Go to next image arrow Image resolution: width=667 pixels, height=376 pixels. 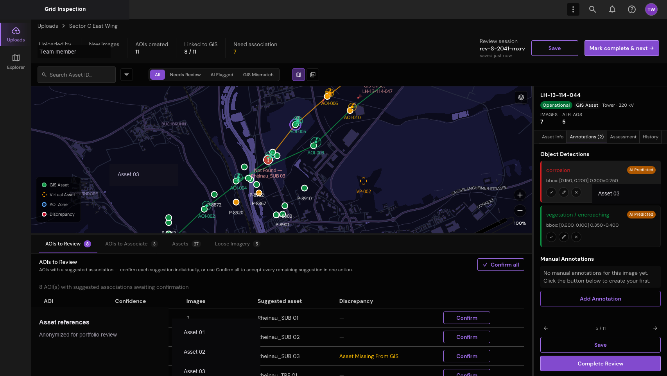point(655,328)
